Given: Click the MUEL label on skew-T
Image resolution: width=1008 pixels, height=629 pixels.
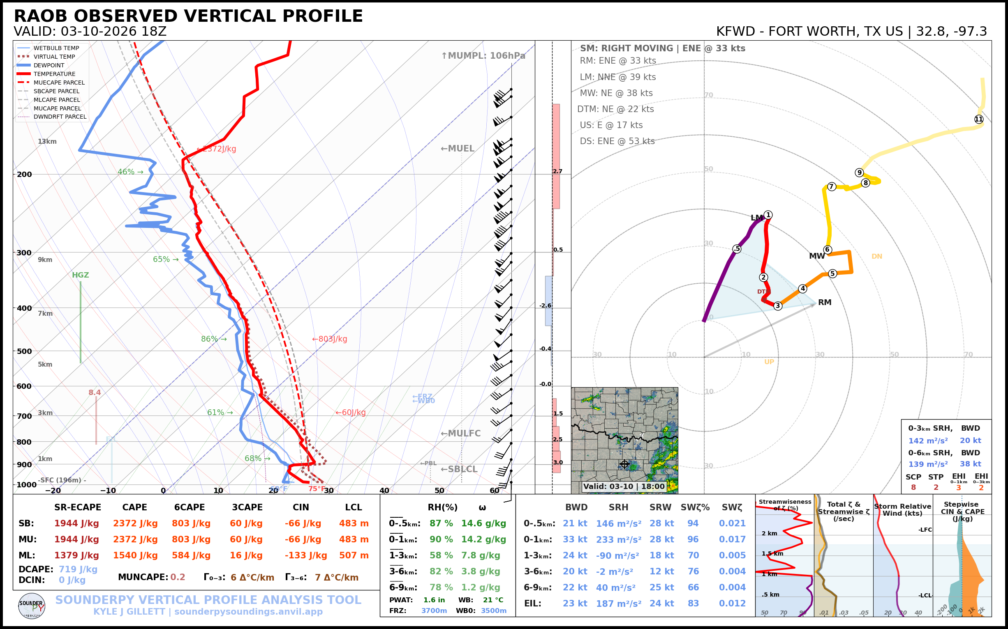Looking at the screenshot, I should point(458,149).
